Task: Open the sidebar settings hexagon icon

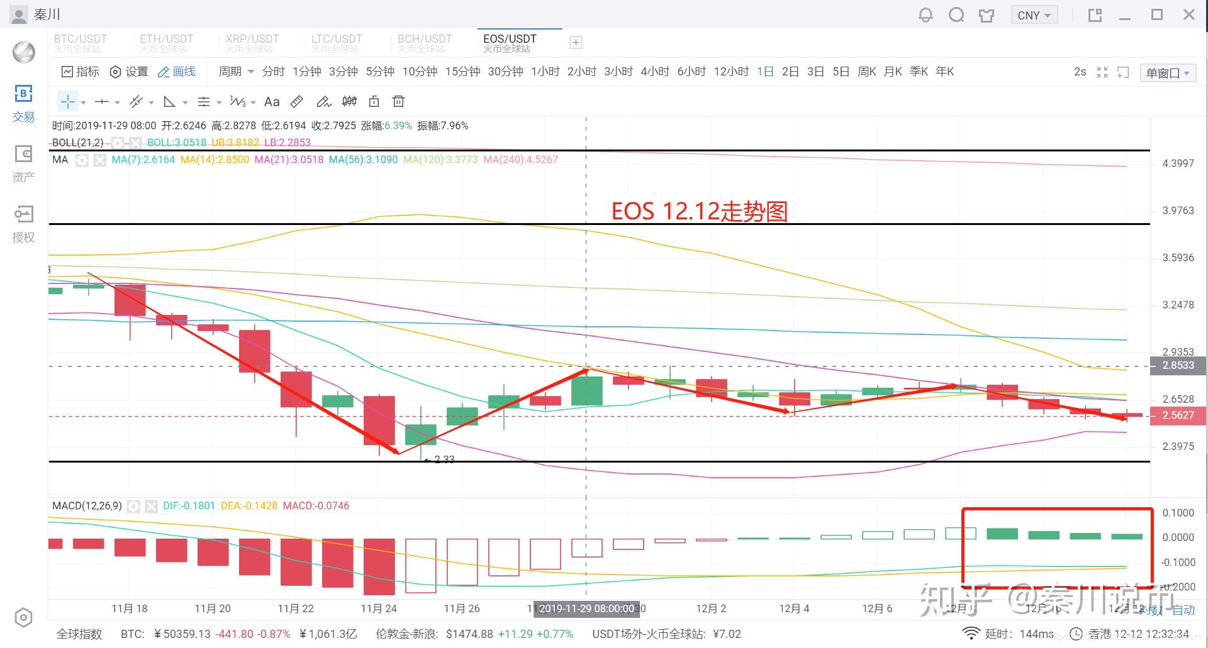Action: pos(23,618)
